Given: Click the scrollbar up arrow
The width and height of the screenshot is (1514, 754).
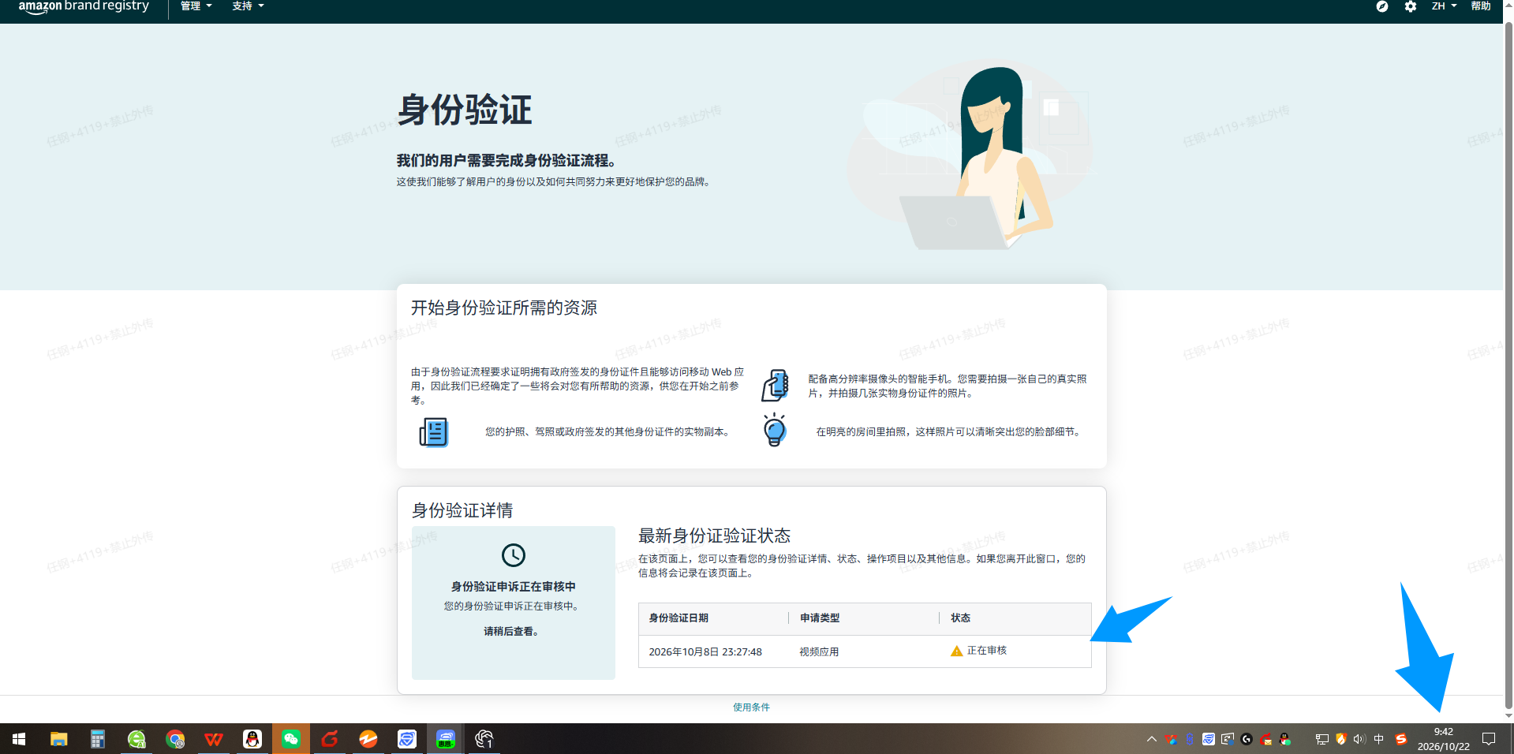Looking at the screenshot, I should click(1508, 5).
